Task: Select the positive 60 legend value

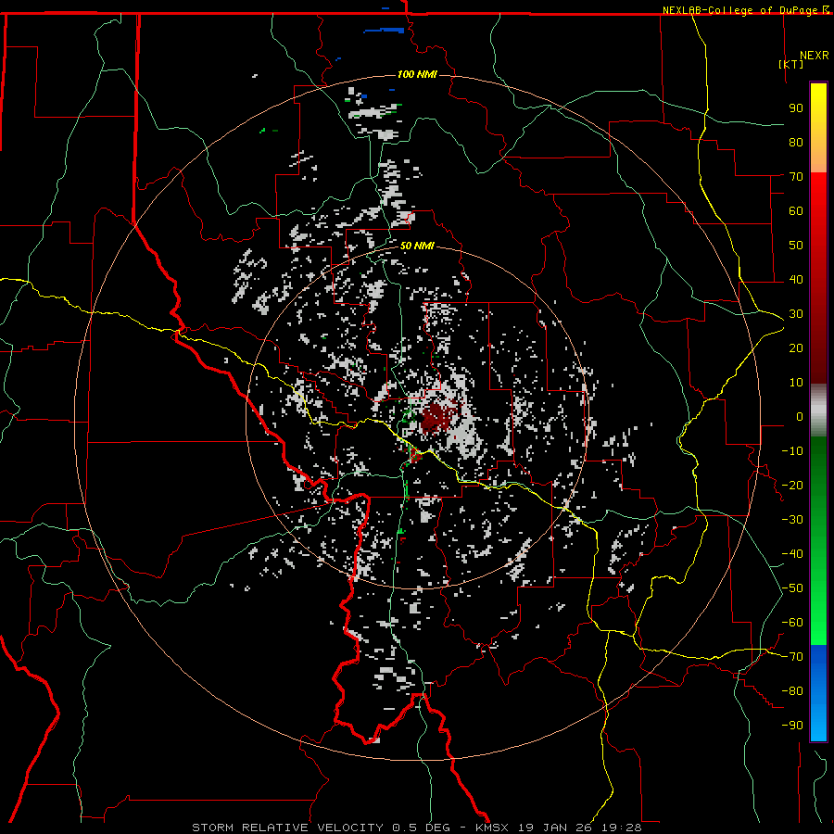Action: [x=796, y=211]
